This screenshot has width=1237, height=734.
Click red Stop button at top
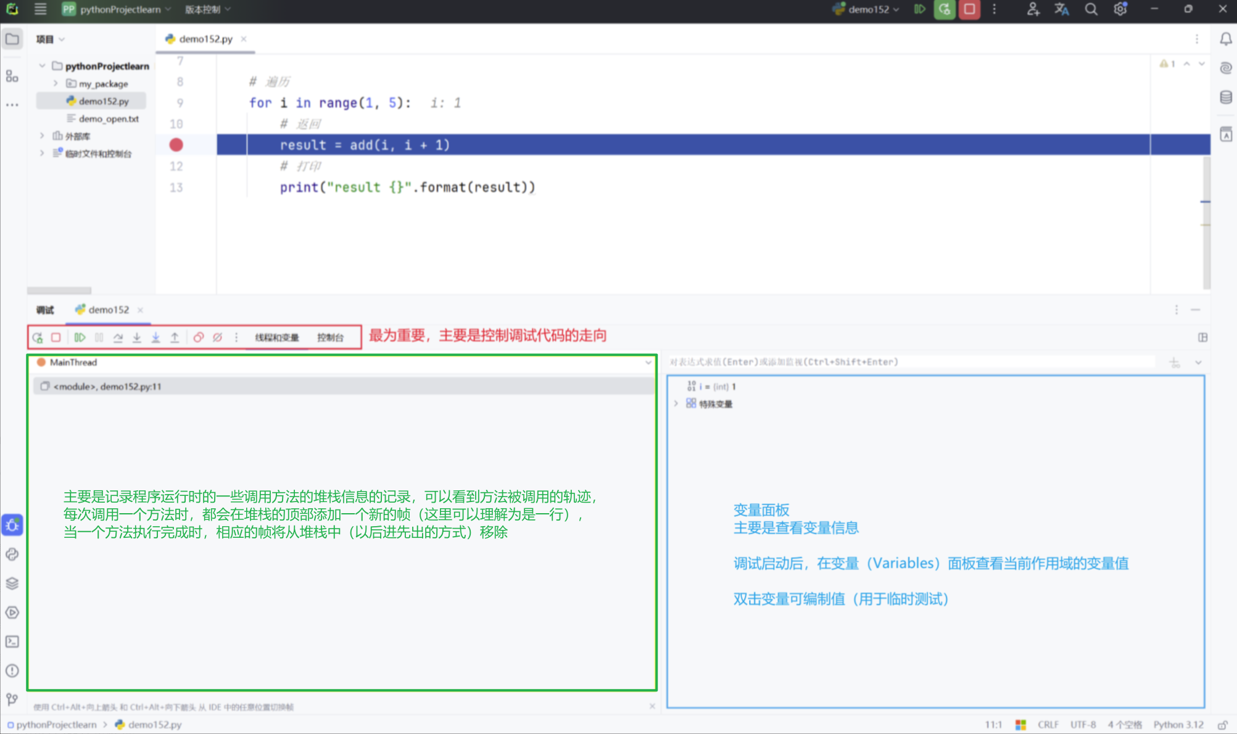point(969,9)
